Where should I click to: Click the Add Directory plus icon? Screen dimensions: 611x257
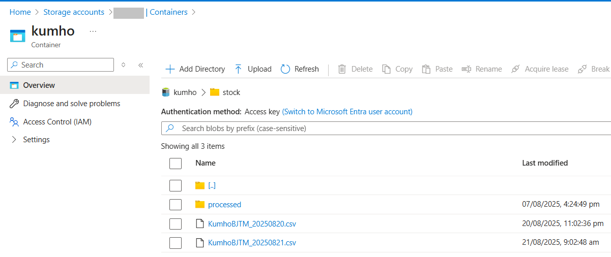click(170, 69)
